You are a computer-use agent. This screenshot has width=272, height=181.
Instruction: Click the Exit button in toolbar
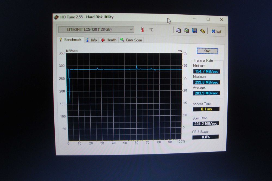pos(216,31)
